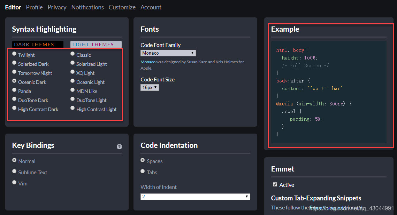The height and width of the screenshot is (215, 397).
Task: Click the LIGHT THEMES header label
Action: coord(96,45)
